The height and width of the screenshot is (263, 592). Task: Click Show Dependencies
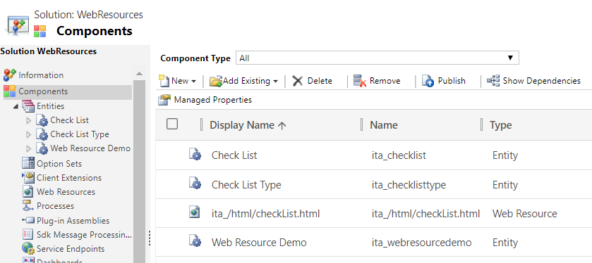coord(533,81)
